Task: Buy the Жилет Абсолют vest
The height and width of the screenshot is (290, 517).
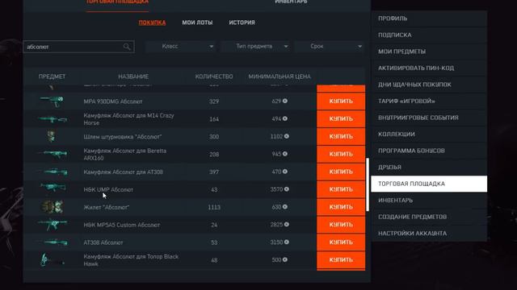Action: [x=341, y=207]
